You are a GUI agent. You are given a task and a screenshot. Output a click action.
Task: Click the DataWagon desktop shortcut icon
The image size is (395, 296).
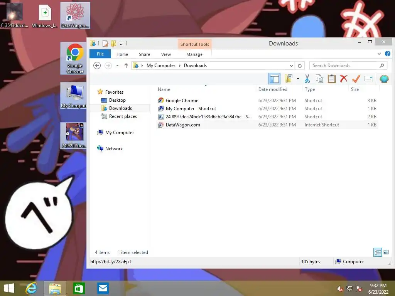pyautogui.click(x=75, y=15)
